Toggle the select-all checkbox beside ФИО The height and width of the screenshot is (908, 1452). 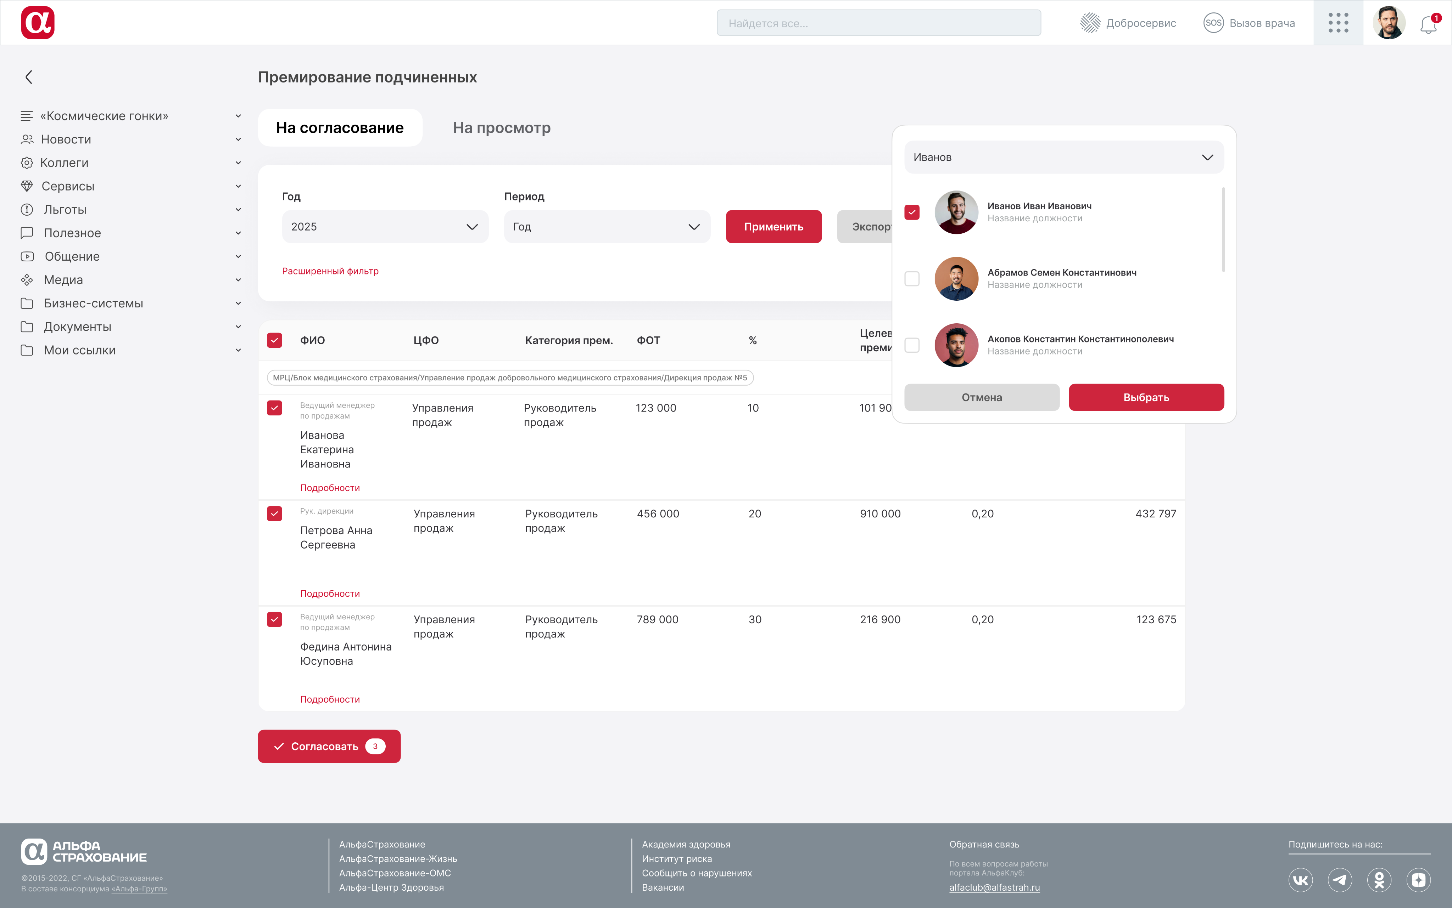(275, 341)
